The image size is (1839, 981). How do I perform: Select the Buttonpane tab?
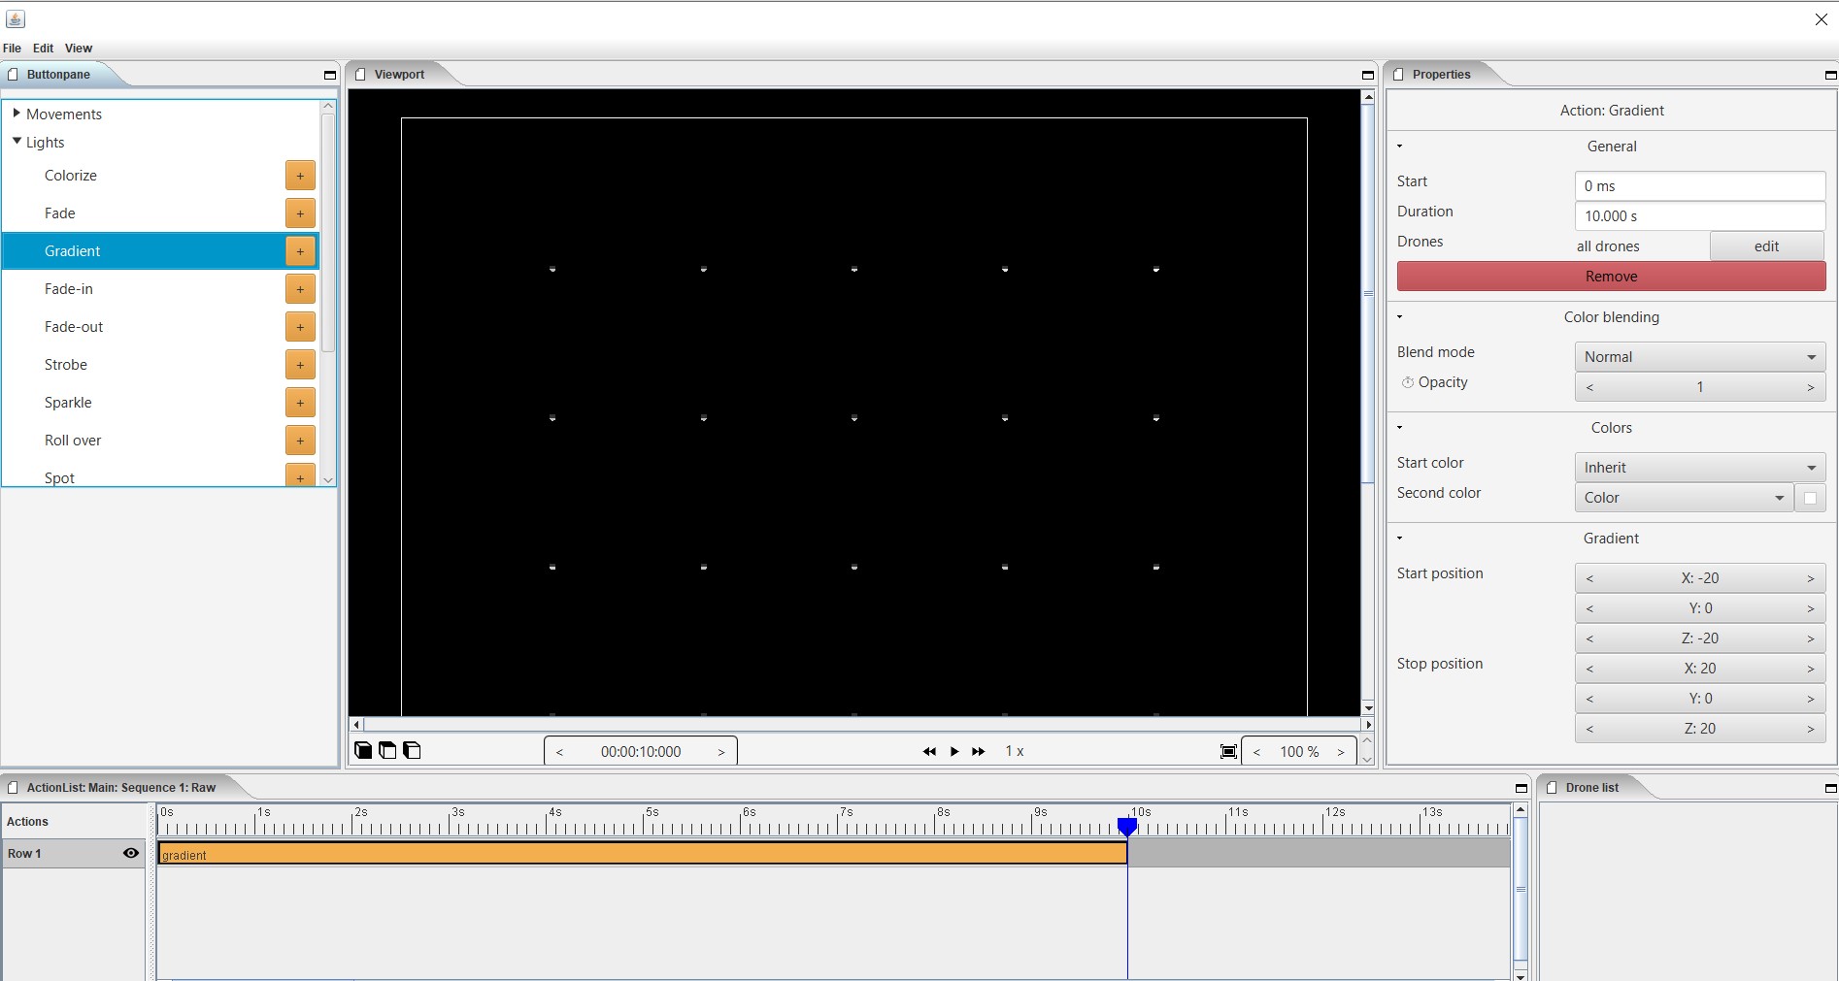[x=58, y=75]
